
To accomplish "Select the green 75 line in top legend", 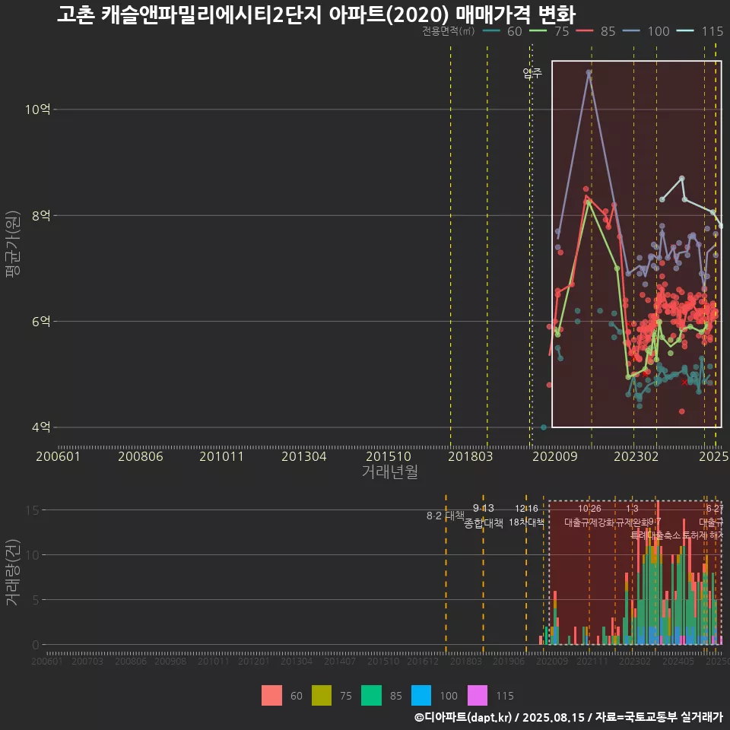I will tap(538, 31).
